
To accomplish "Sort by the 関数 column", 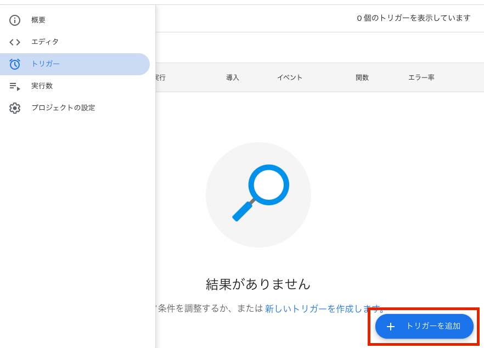I will point(362,77).
